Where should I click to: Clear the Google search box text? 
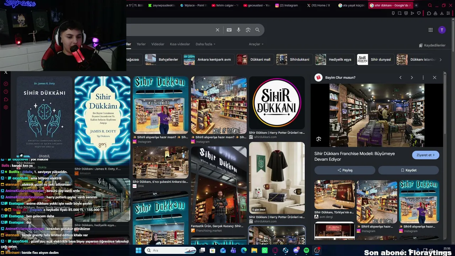(x=218, y=30)
